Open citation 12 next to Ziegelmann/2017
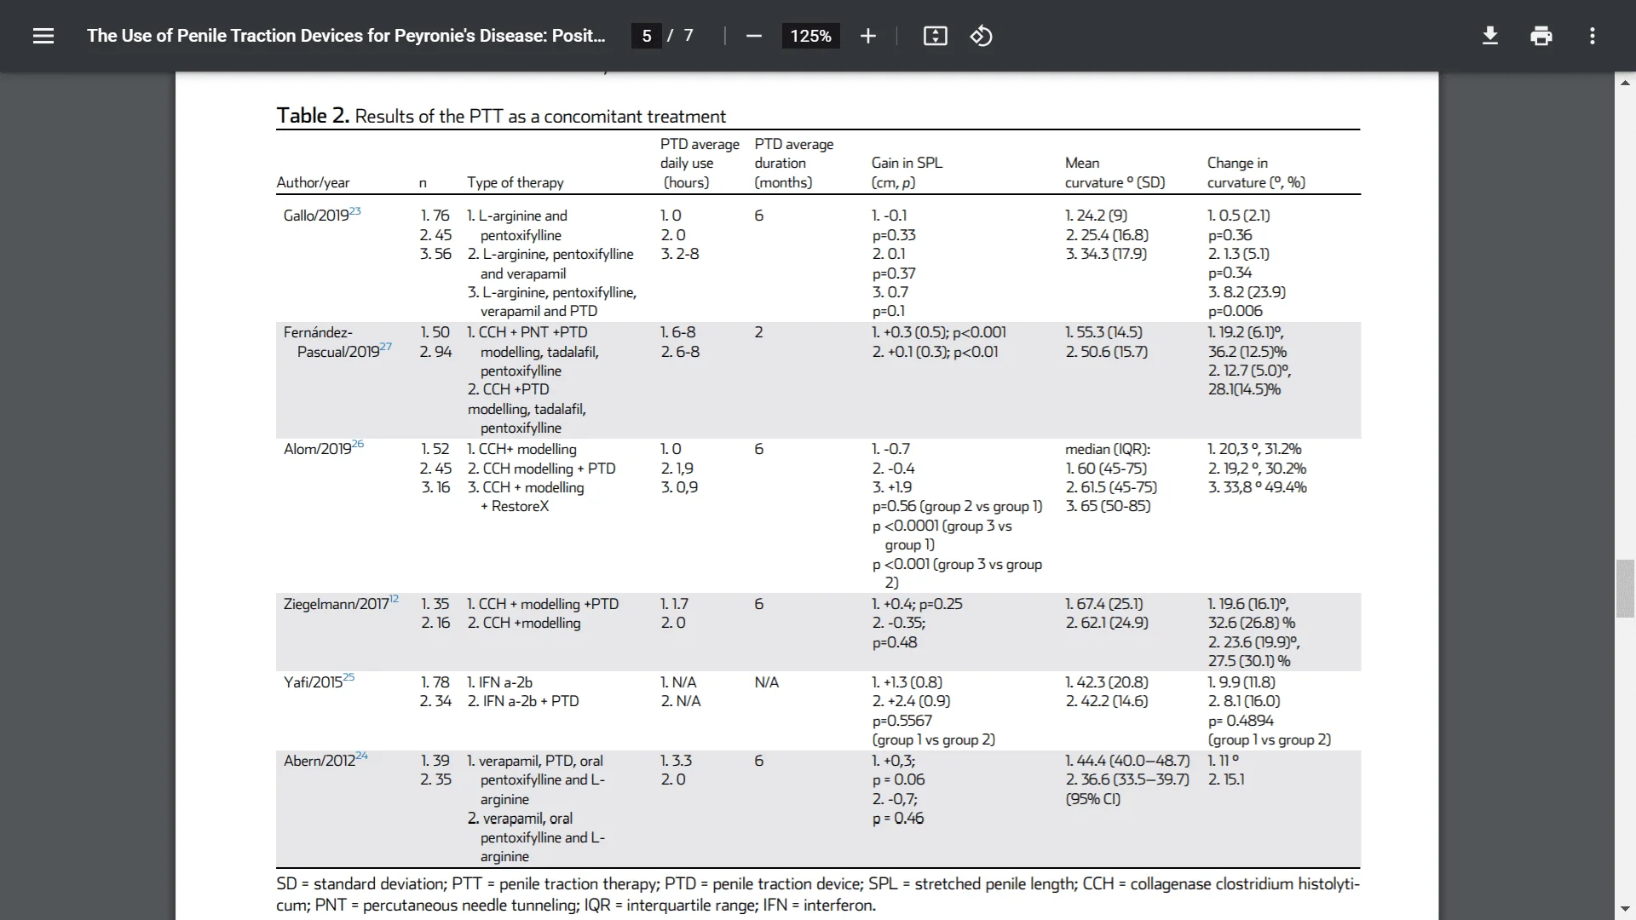The height and width of the screenshot is (920, 1636). (x=394, y=599)
